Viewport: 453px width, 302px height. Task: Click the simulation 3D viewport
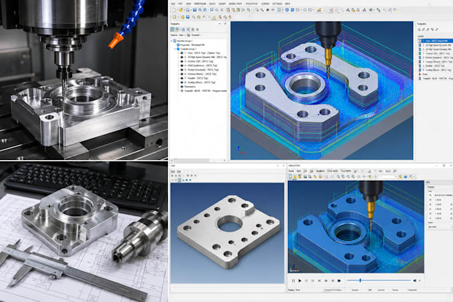tap(356, 227)
